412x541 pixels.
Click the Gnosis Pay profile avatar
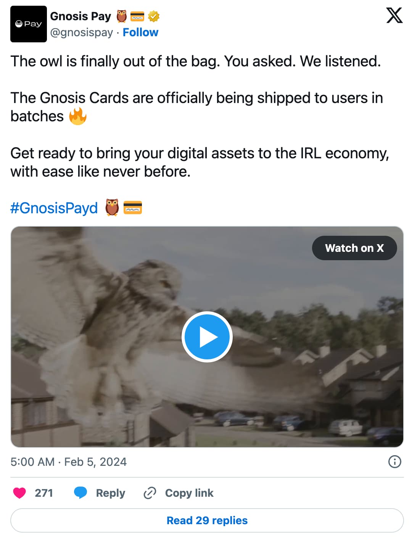(29, 24)
